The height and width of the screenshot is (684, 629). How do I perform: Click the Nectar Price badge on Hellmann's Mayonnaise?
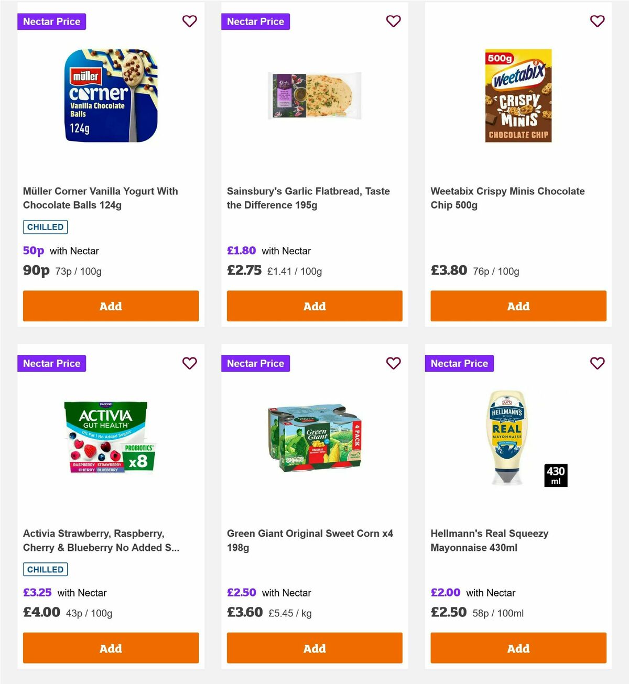coord(459,363)
